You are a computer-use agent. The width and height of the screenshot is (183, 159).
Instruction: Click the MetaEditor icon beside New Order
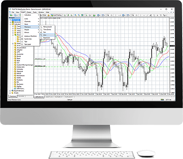pos(49,15)
